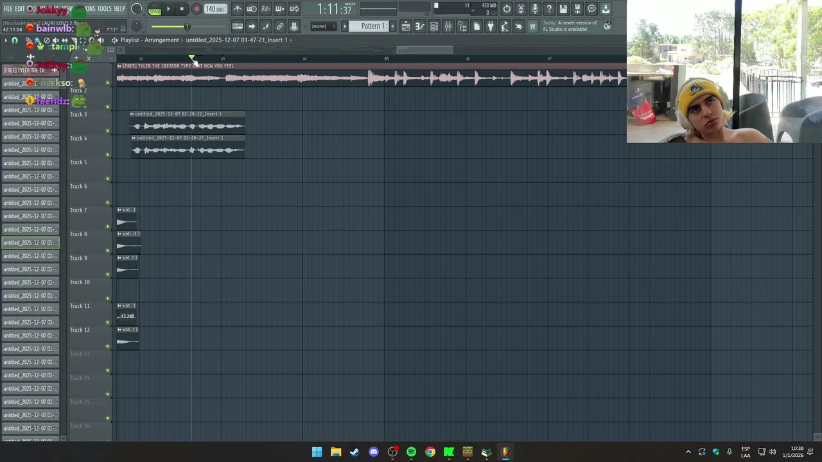The image size is (822, 462).
Task: Open the pattern menu arrow left of Pattern 1
Action: click(x=345, y=26)
